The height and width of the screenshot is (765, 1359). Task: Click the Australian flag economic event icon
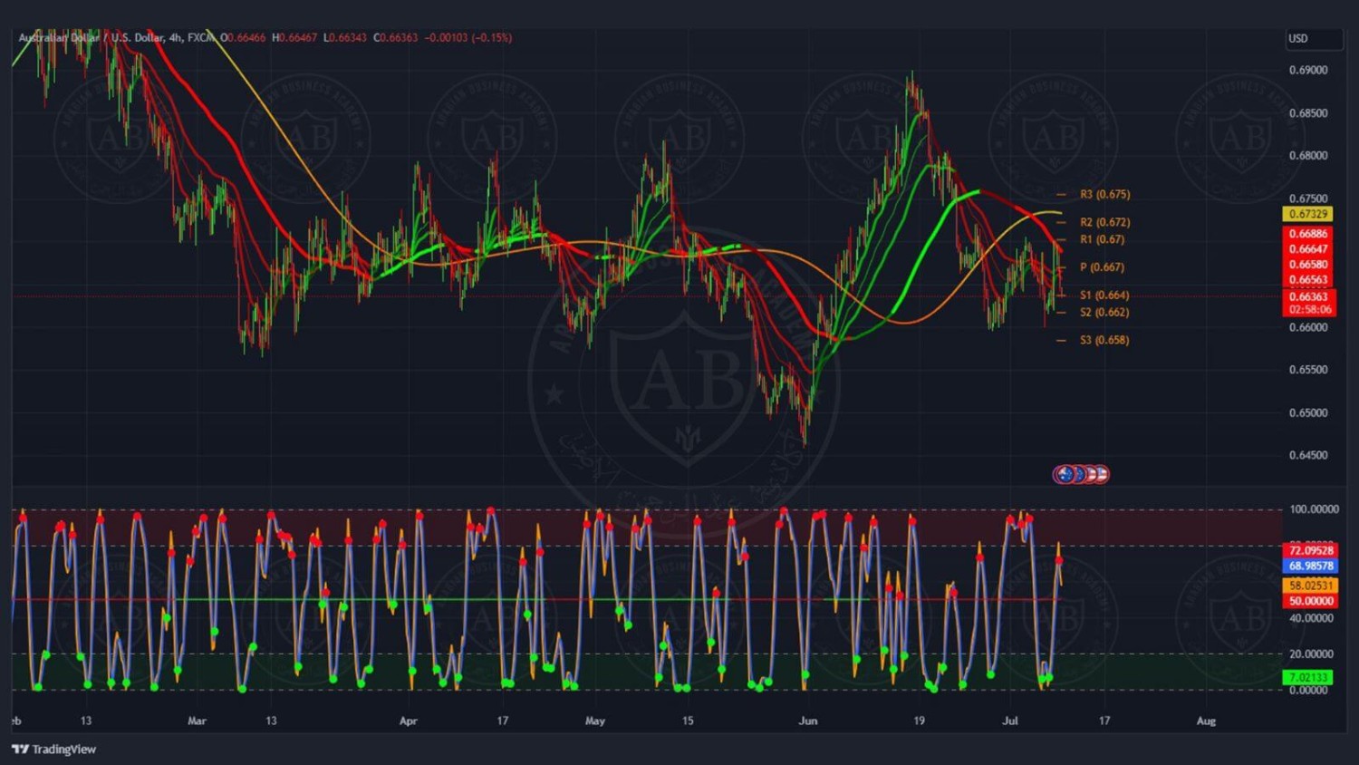pos(1065,474)
